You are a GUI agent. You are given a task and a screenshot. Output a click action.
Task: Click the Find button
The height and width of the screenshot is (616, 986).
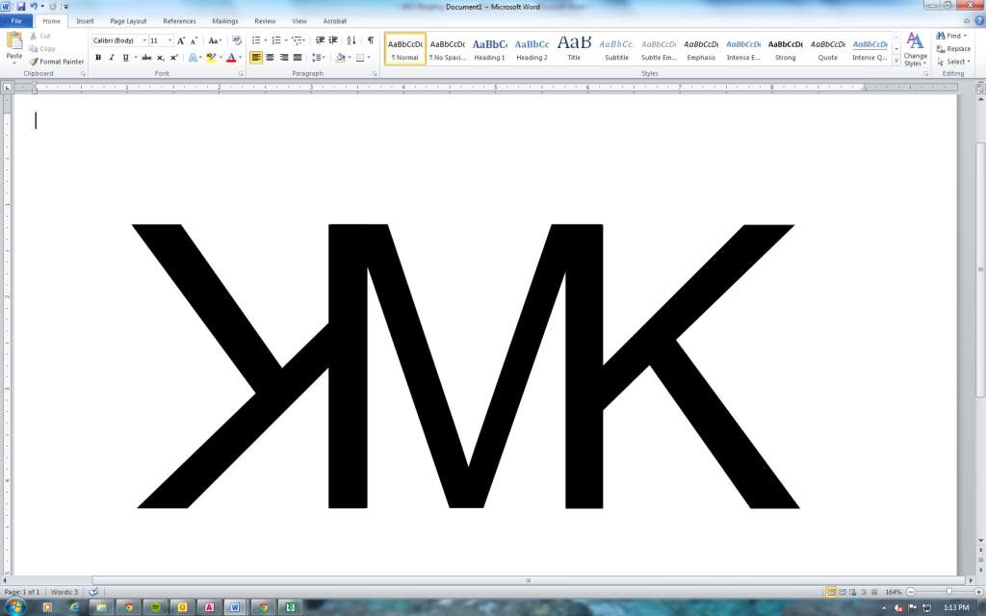point(951,36)
